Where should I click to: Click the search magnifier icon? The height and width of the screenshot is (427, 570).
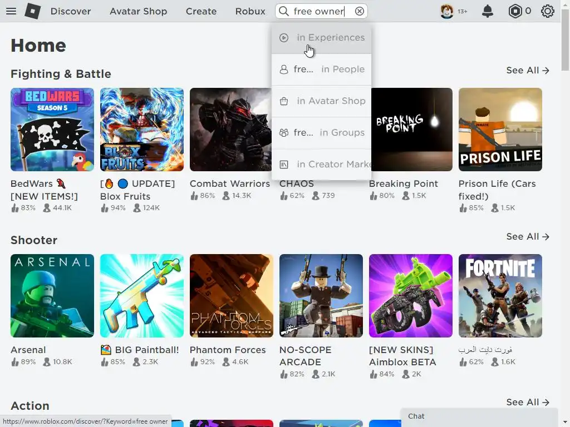[283, 11]
